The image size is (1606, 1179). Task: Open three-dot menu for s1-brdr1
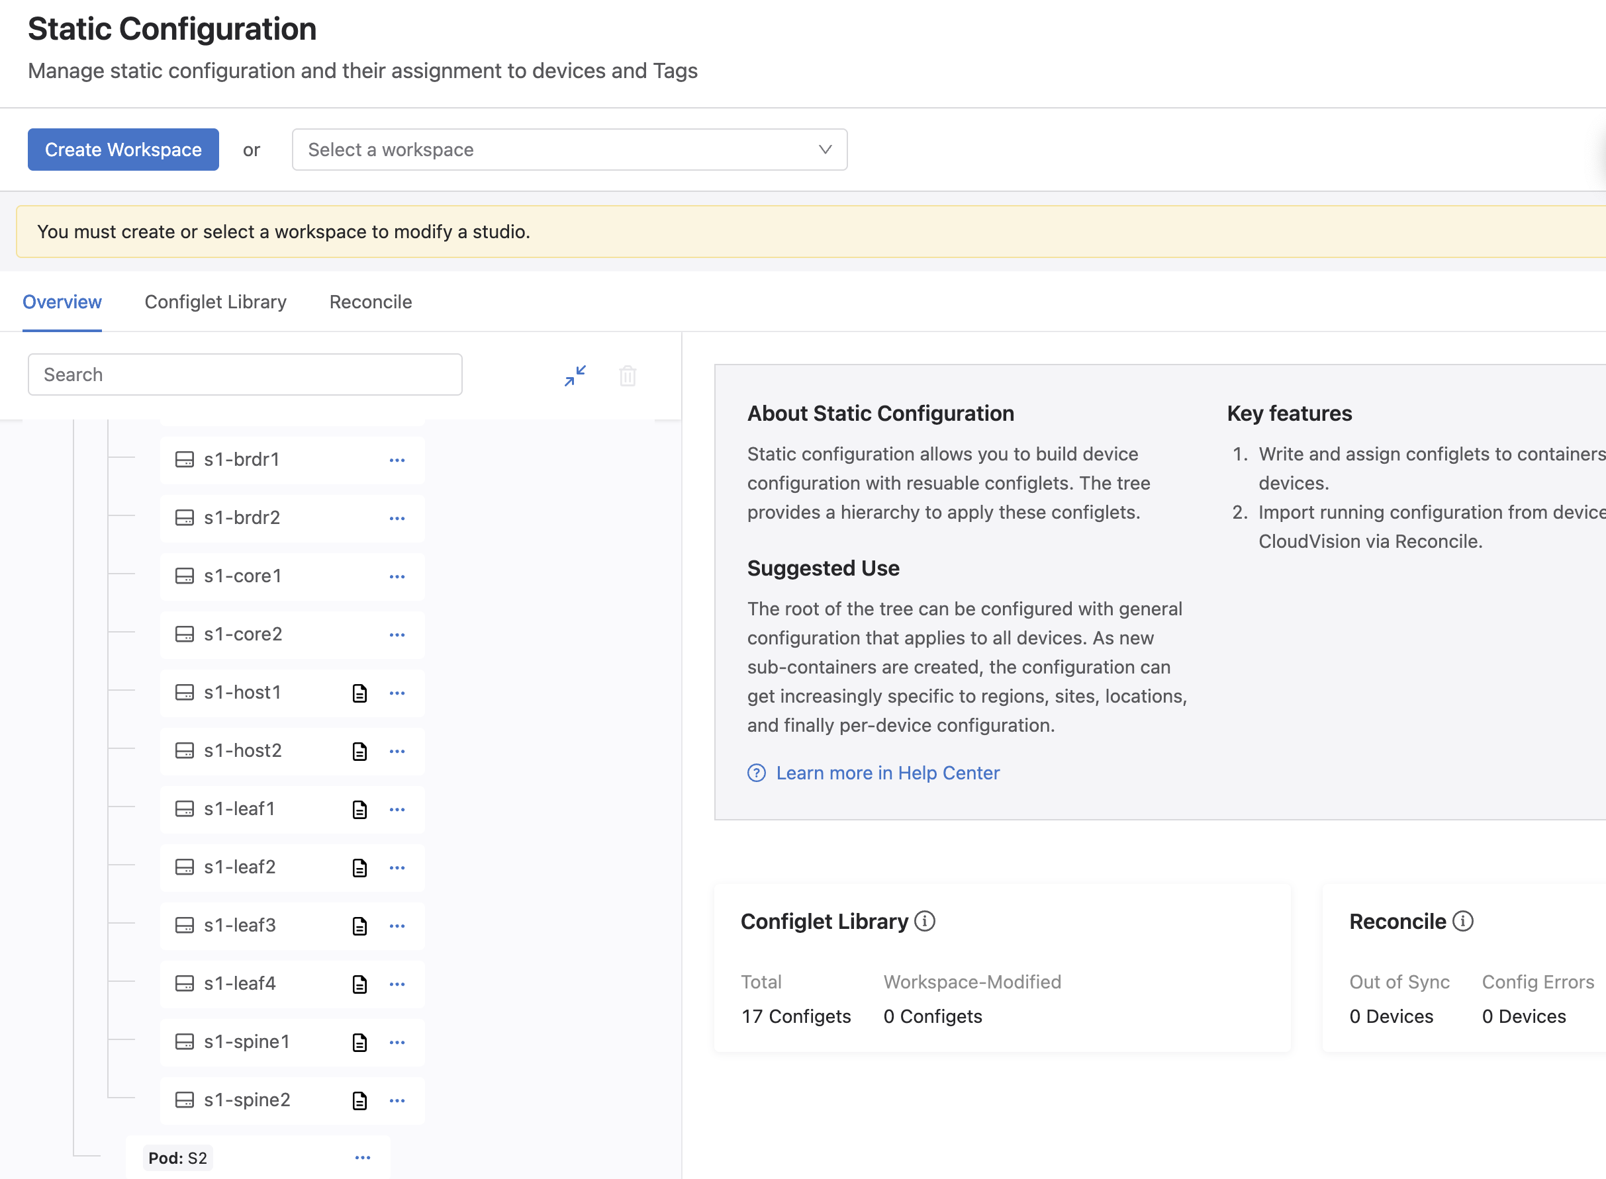(x=397, y=460)
